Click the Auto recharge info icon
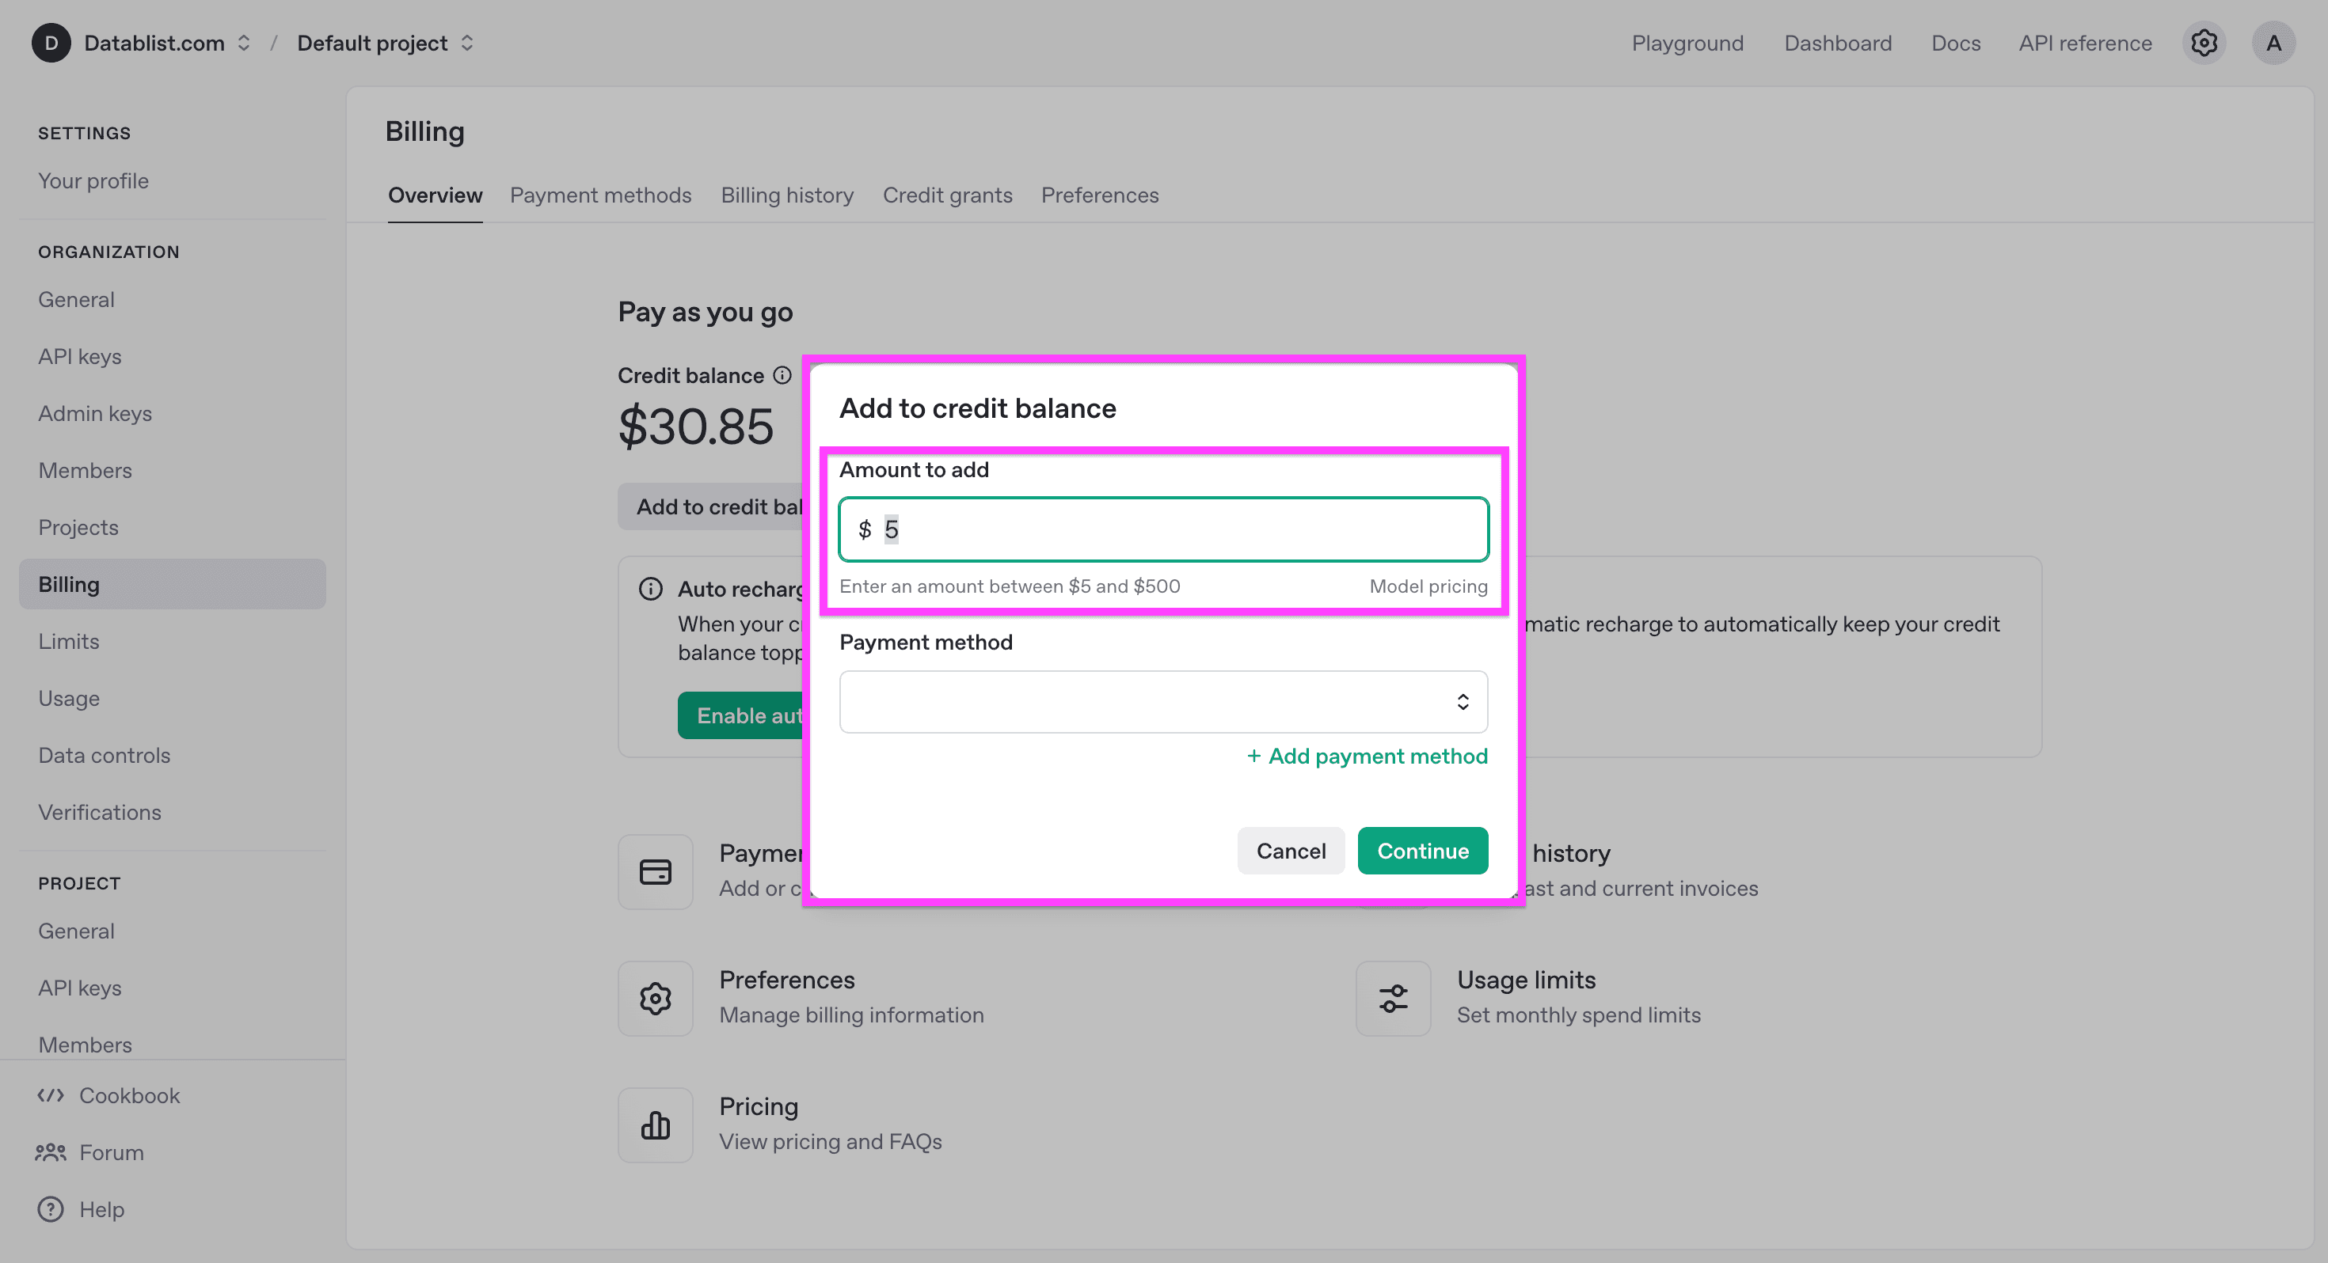Image resolution: width=2328 pixels, height=1263 pixels. (651, 589)
